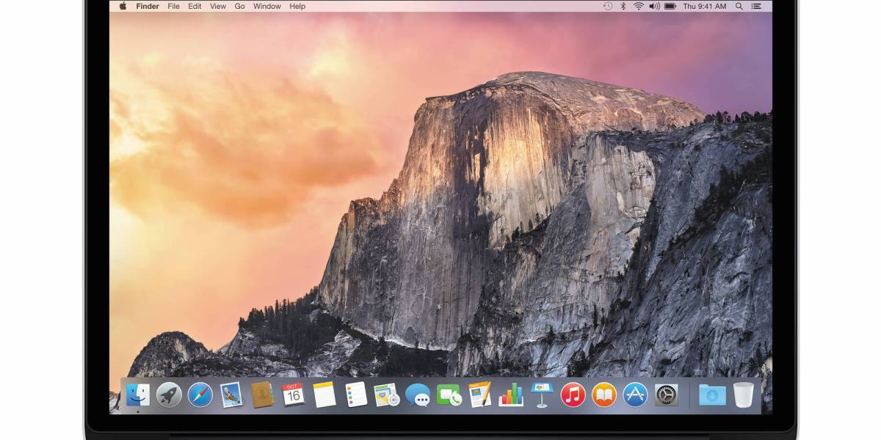Launch iTunes from the Dock
Viewport: 881px width, 440px height.
tap(573, 395)
